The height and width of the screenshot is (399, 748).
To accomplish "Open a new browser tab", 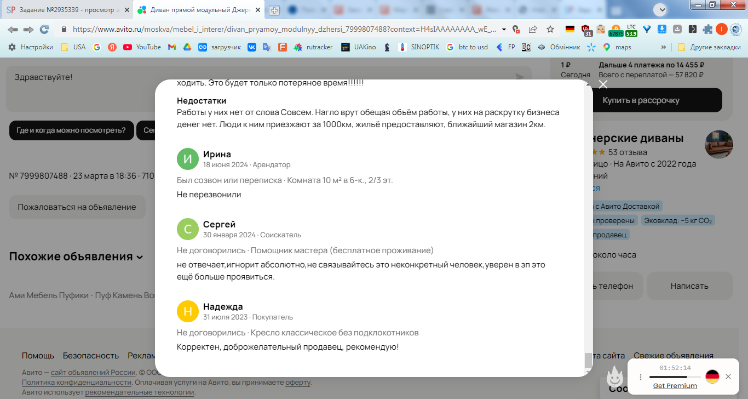I will [x=274, y=10].
